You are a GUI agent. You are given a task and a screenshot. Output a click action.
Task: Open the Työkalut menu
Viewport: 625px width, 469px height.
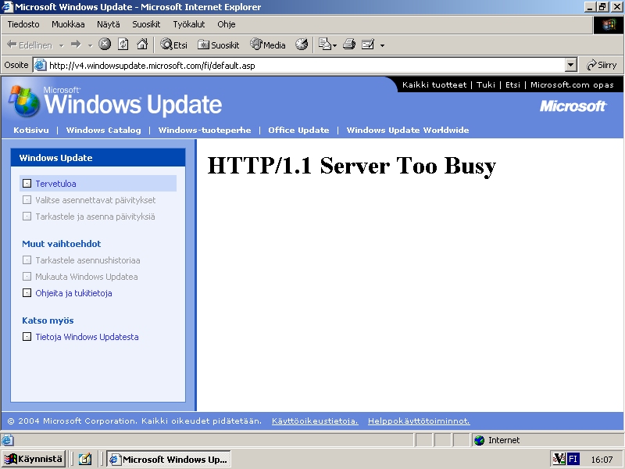(x=188, y=24)
